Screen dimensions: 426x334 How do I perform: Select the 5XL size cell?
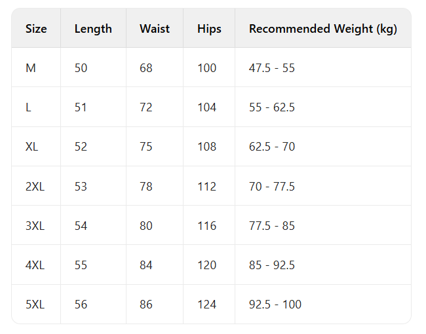pyautogui.click(x=35, y=305)
